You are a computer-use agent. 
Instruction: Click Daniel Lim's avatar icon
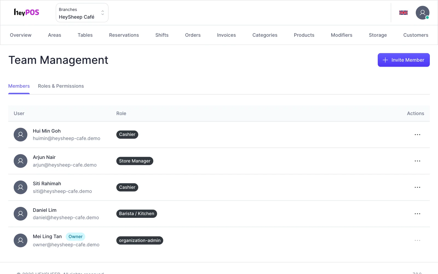(x=21, y=214)
